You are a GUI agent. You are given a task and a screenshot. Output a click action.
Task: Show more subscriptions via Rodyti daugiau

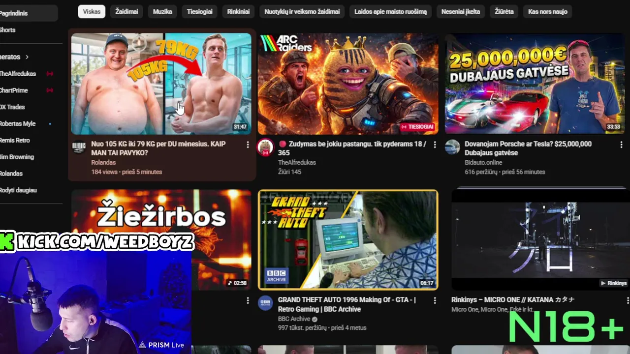[18, 190]
